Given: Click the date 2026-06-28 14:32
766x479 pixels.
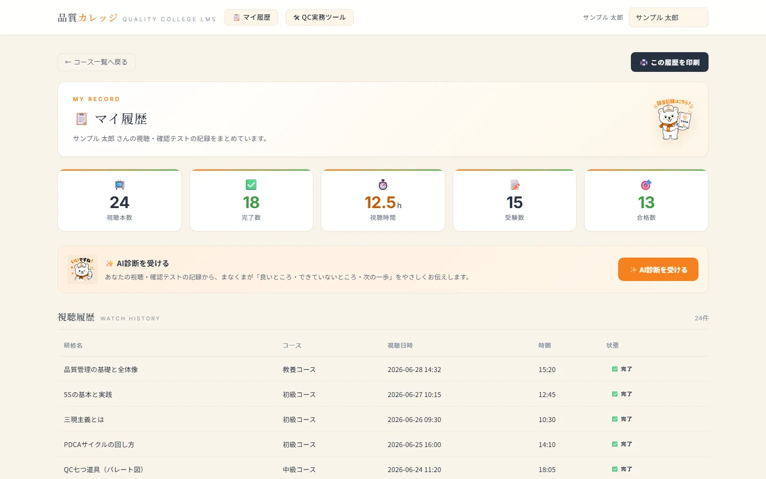Looking at the screenshot, I should pyautogui.click(x=414, y=369).
